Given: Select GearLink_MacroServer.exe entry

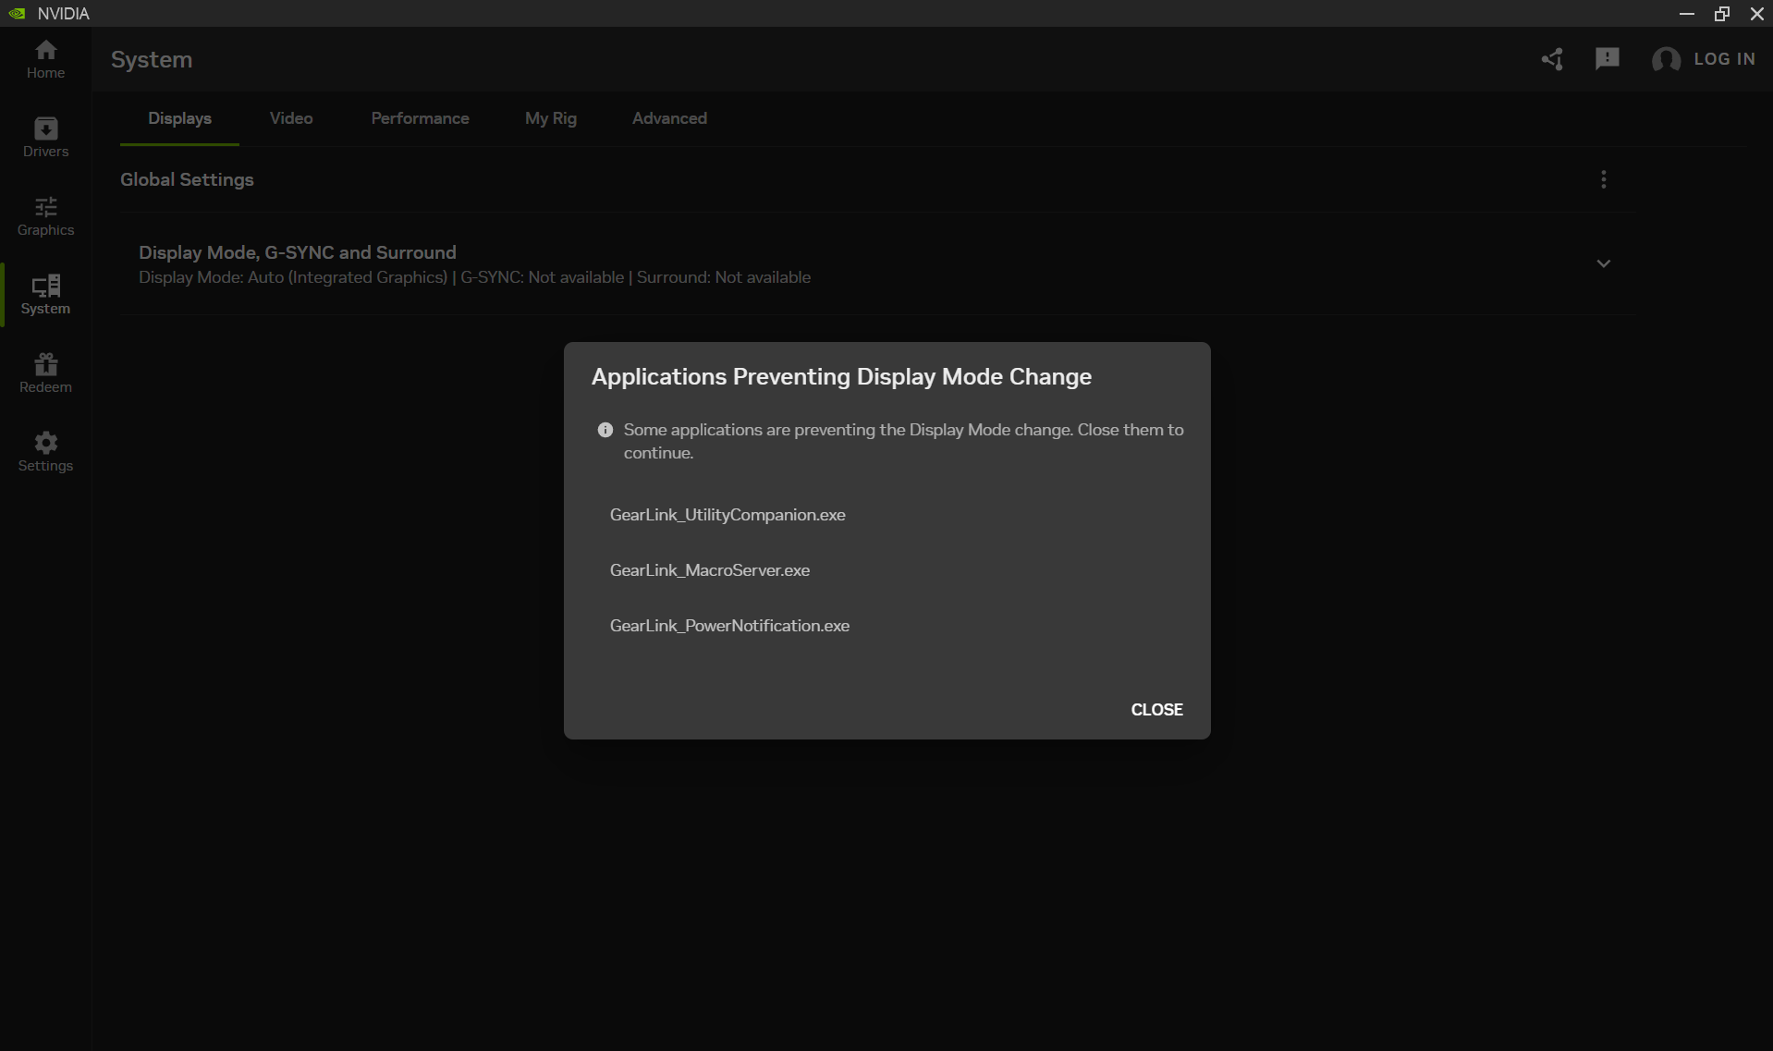Looking at the screenshot, I should click(710, 570).
